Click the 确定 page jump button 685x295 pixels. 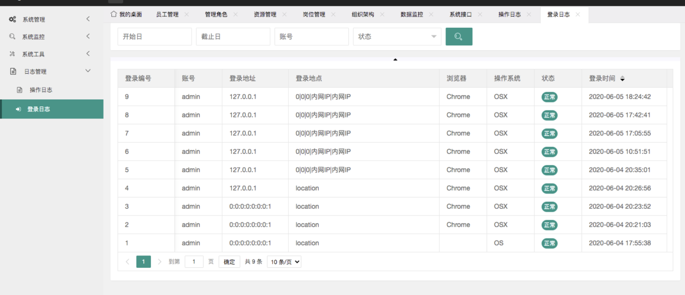click(x=230, y=261)
